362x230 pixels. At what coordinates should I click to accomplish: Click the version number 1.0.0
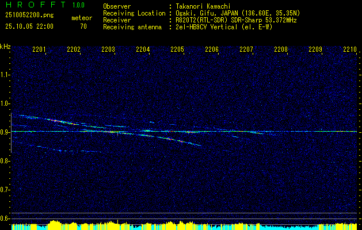(x=78, y=5)
